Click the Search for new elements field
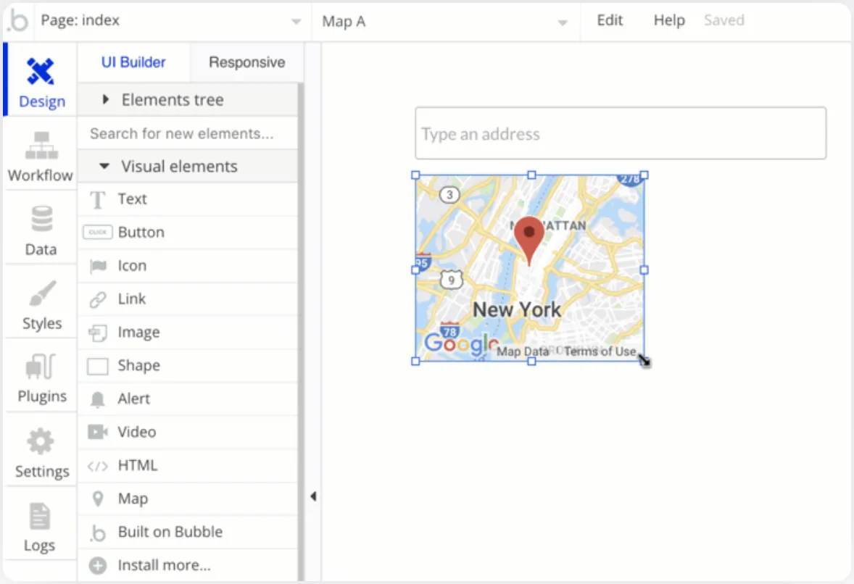 (188, 133)
